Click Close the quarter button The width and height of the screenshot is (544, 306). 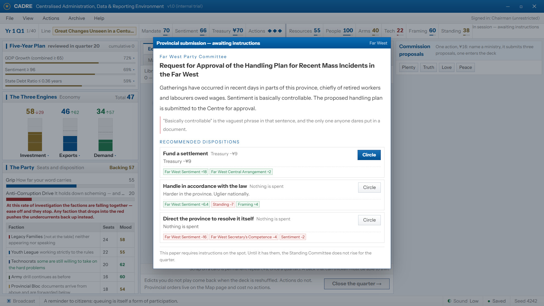[357, 284]
